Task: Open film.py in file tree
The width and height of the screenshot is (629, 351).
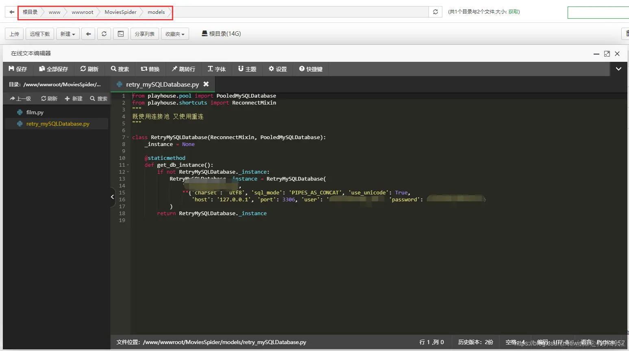Action: tap(35, 112)
